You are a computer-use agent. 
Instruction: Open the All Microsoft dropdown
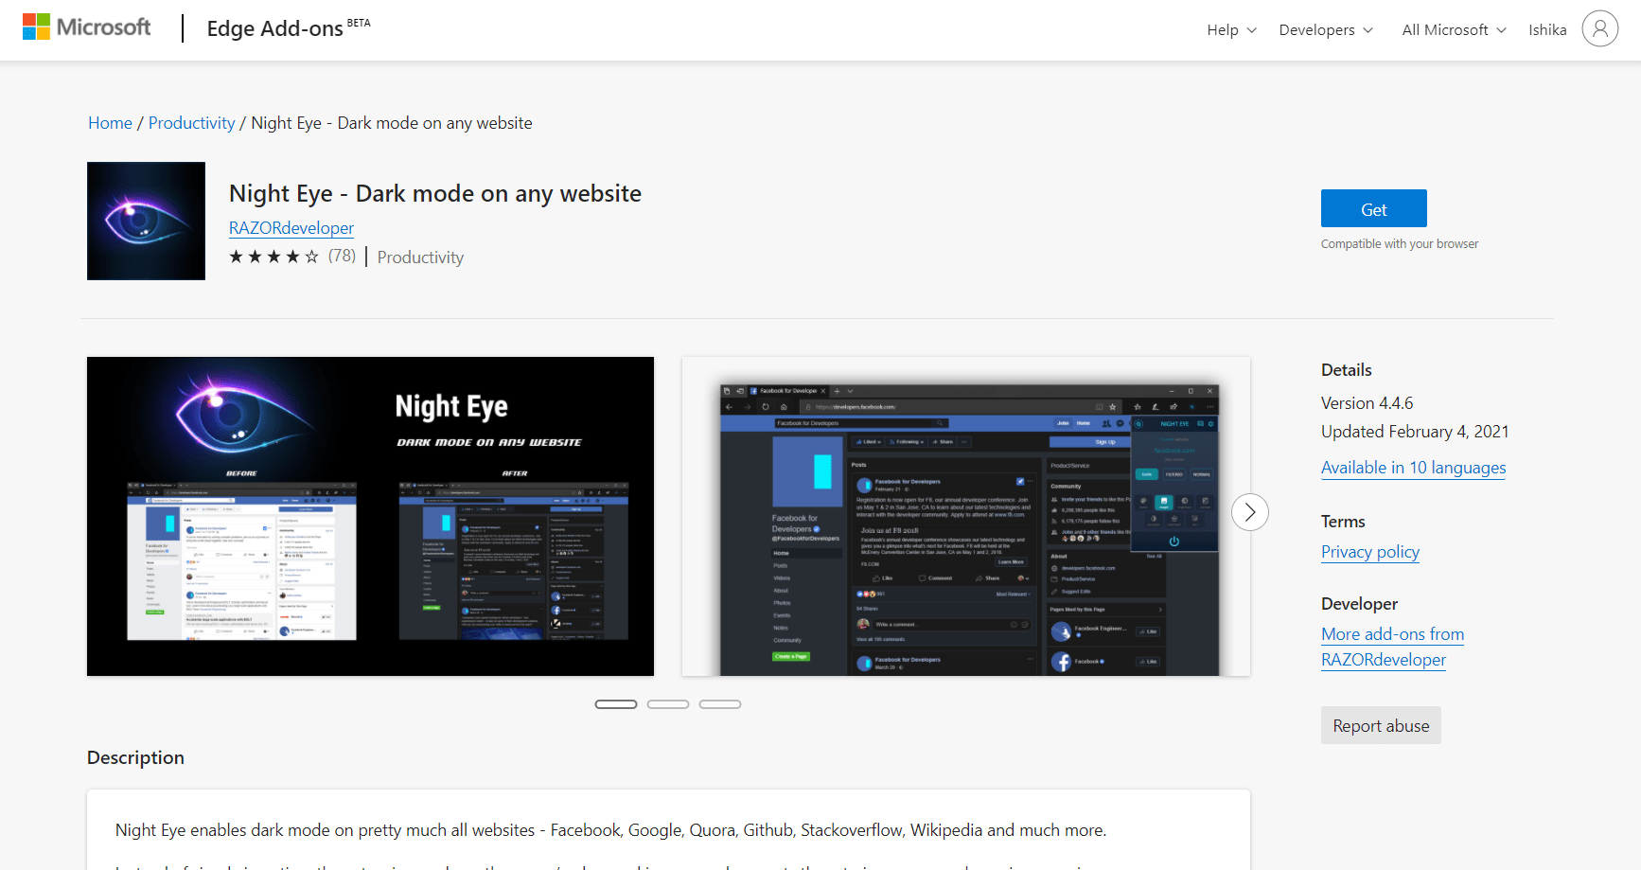(x=1452, y=29)
